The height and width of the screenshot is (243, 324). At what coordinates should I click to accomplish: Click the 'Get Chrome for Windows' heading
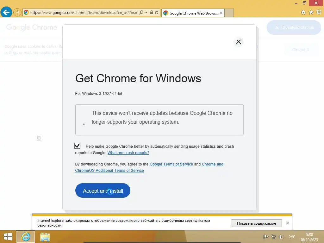(x=138, y=78)
